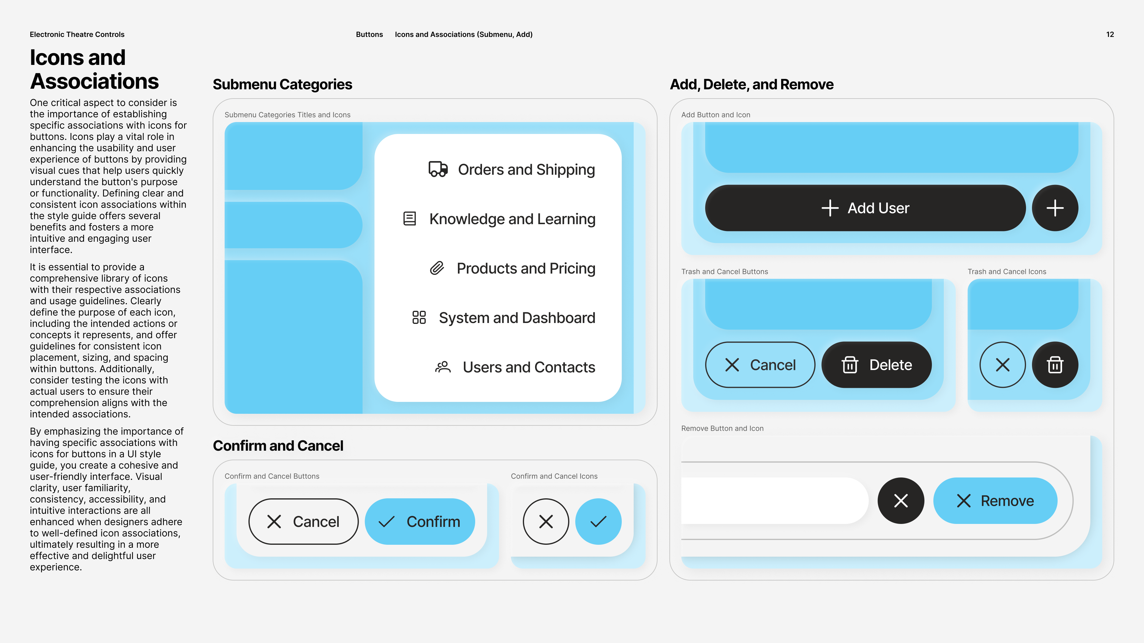Expand the Submenu Categories section
The height and width of the screenshot is (643, 1144).
tap(282, 83)
